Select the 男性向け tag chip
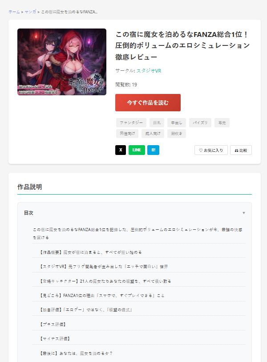This screenshot has height=362, width=267. pyautogui.click(x=127, y=134)
